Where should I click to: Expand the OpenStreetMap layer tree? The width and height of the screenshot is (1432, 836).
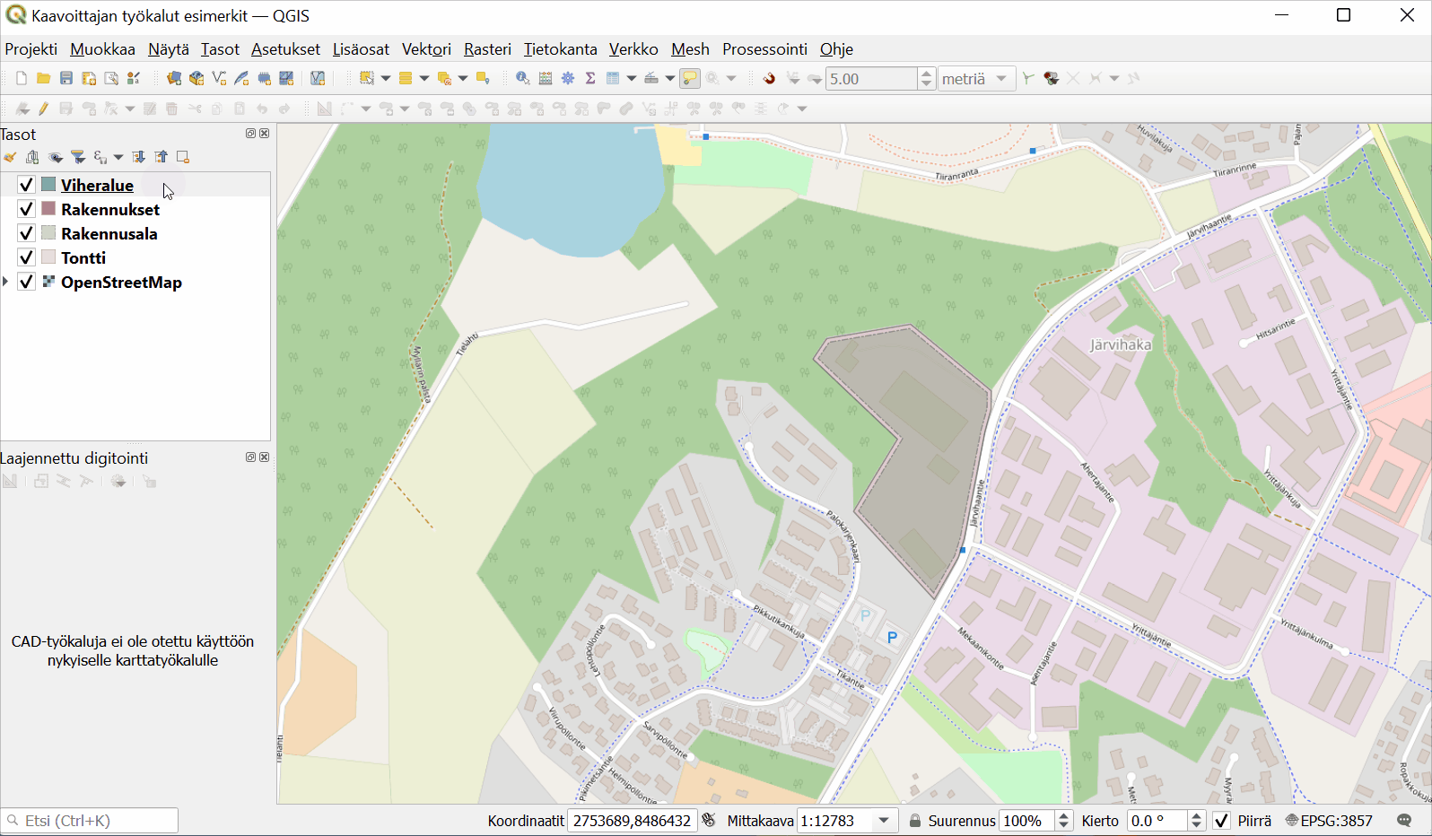pos(6,282)
